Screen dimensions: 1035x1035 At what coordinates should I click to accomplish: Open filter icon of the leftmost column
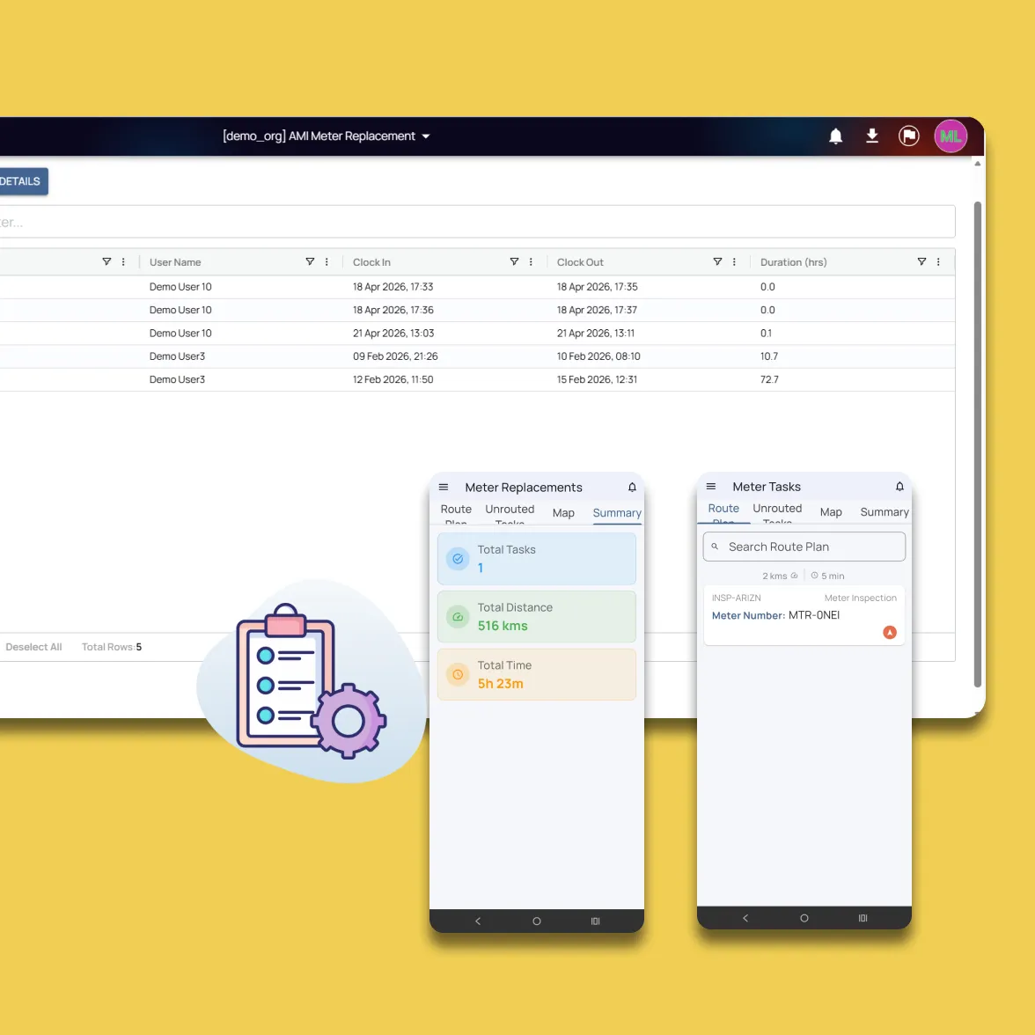pyautogui.click(x=106, y=261)
